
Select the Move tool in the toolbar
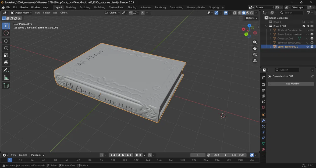6,41
